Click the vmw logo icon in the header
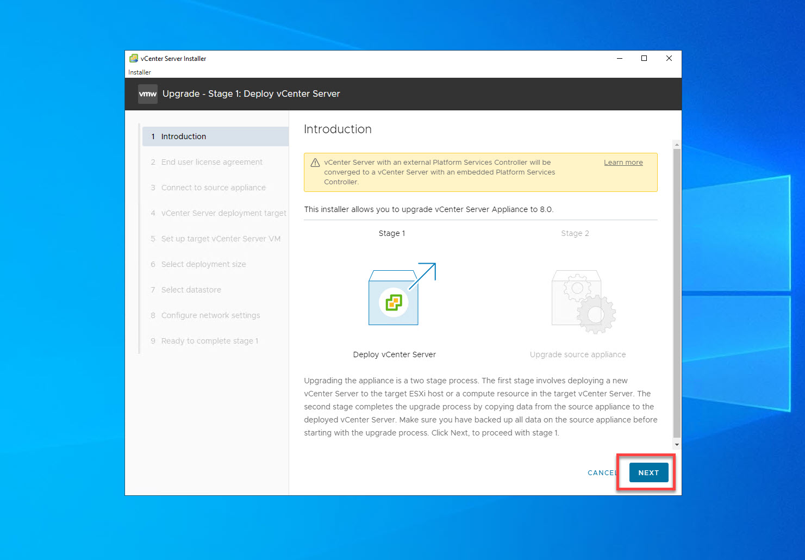 coord(147,94)
